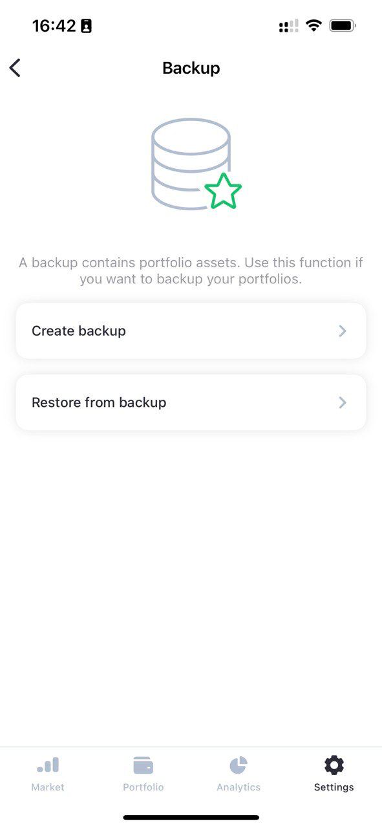Tap the home indicator bar

(191, 818)
